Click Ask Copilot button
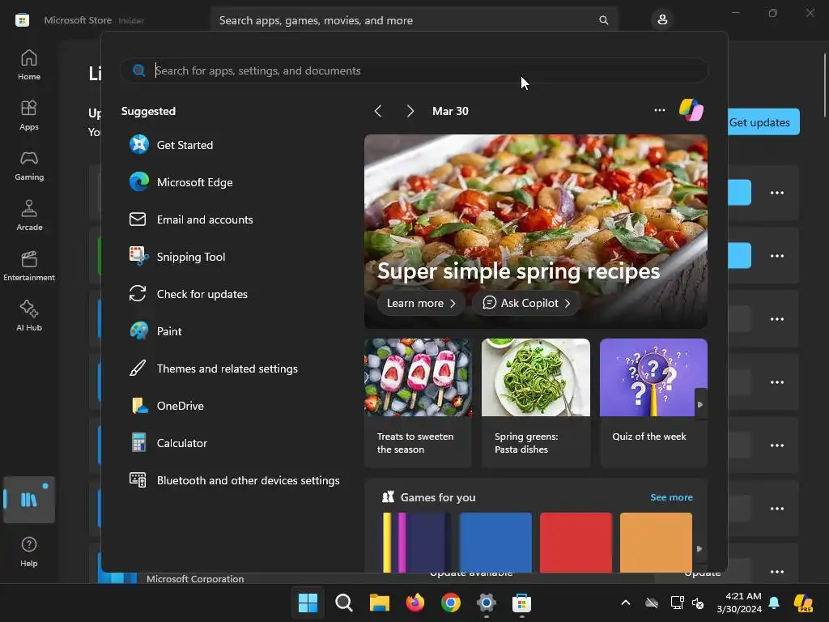 coord(526,303)
